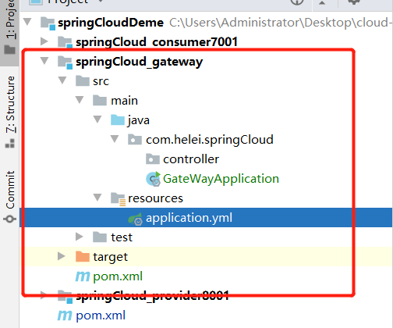Open the Z: Structure tool window tab
The image size is (393, 328).
[x=9, y=112]
